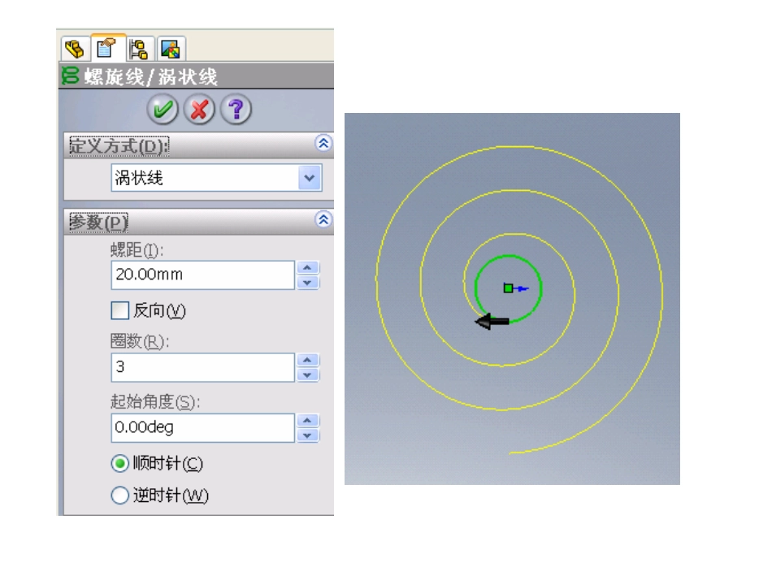The width and height of the screenshot is (772, 580).
Task: Confirm the spiral with the green checkmark
Action: (163, 109)
